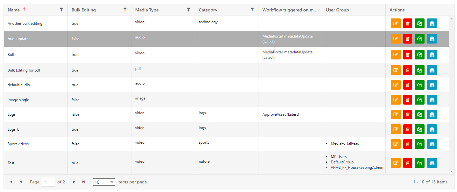
Task: Click the page number input field
Action: (48, 182)
